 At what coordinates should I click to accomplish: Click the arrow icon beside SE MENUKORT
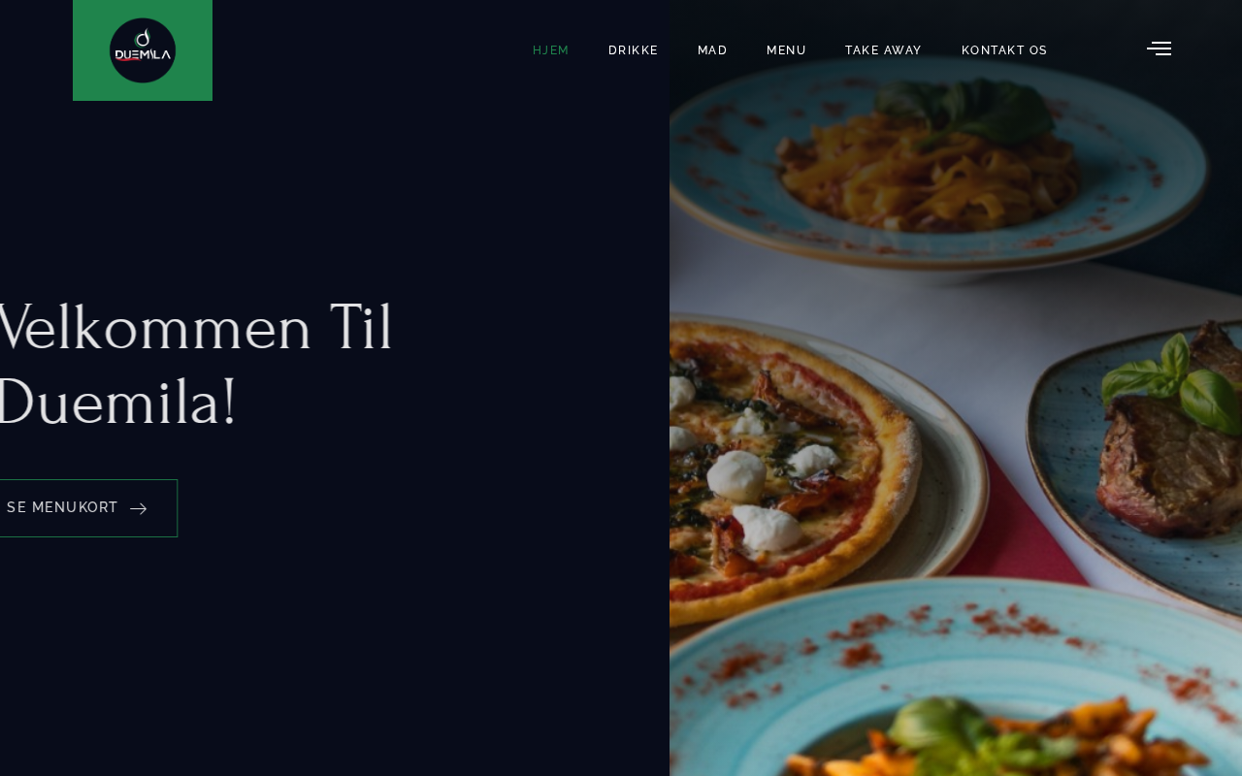(138, 508)
